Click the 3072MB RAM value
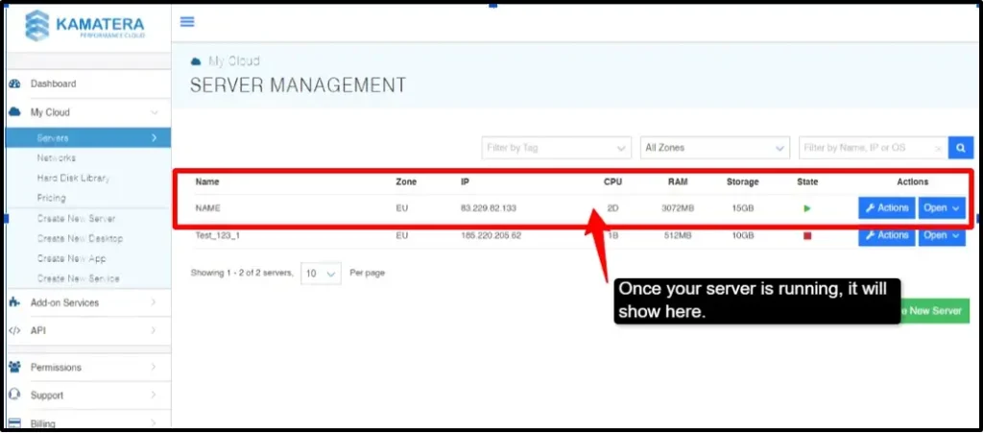This screenshot has height=433, width=983. point(677,208)
